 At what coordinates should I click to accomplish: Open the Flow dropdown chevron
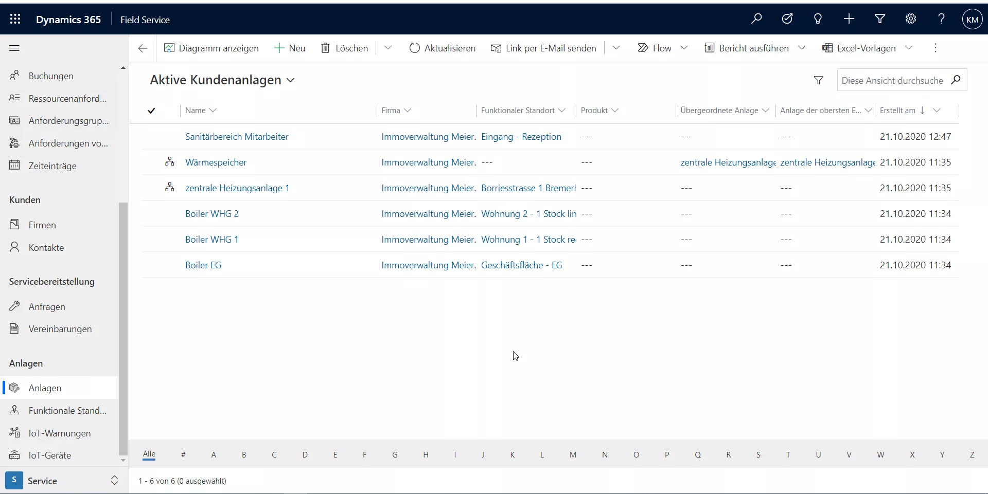pos(684,48)
